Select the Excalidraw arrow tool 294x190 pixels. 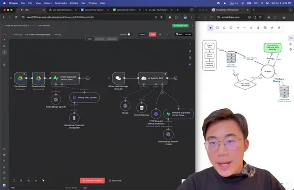[x=238, y=28]
